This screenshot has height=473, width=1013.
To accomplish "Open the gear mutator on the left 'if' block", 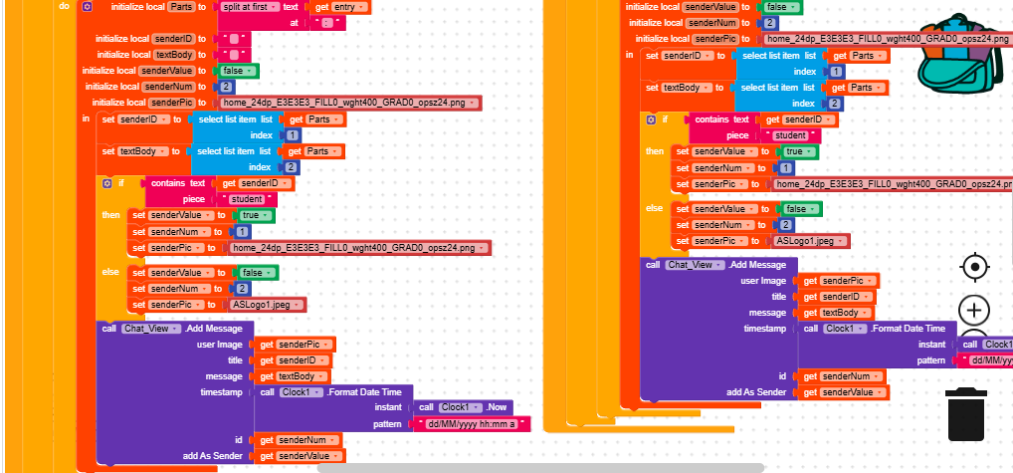I will tap(107, 183).
